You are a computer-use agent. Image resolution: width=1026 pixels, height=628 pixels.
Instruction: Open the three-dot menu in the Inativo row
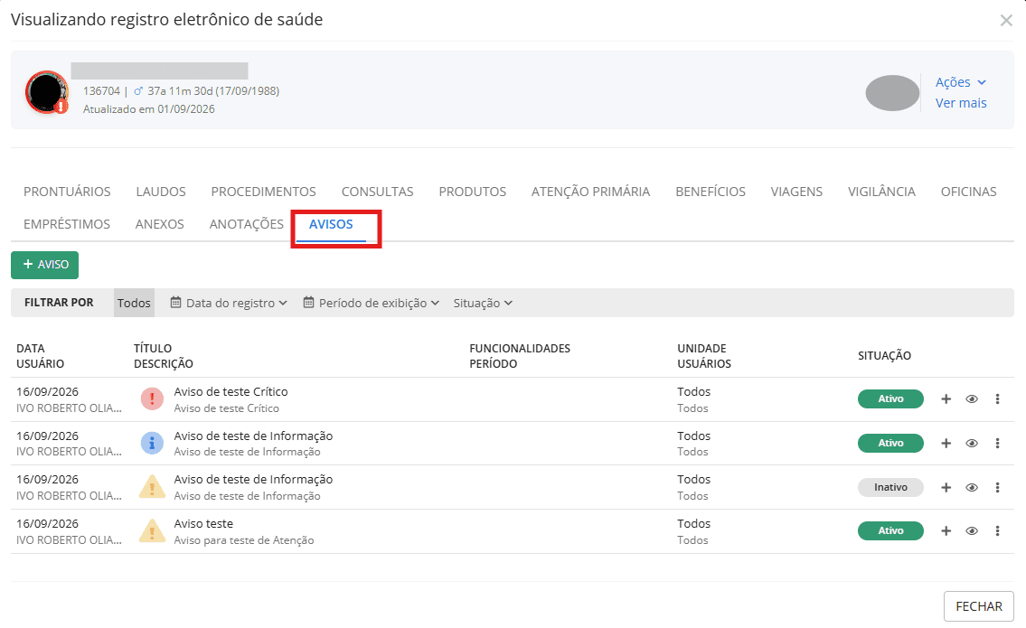coord(997,487)
